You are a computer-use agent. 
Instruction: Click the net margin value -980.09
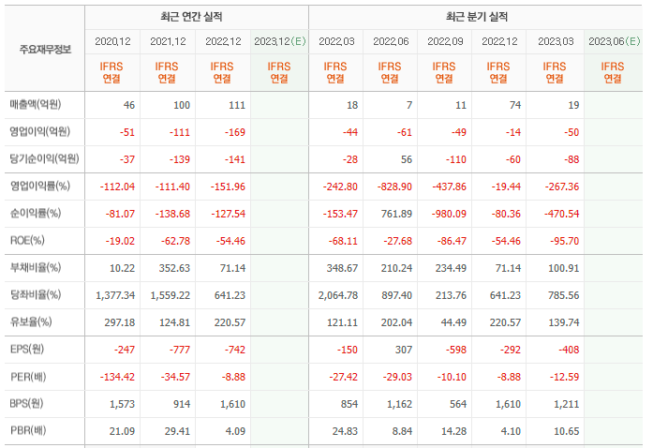[449, 214]
